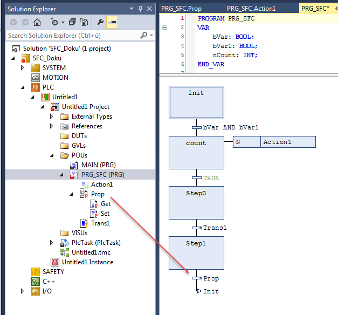Image resolution: width=338 pixels, height=315 pixels.
Task: Click the PlcTask (PlcTask) icon
Action: (x=64, y=243)
